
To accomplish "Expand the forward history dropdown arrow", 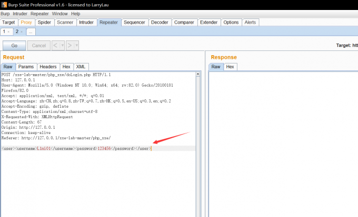I will click(x=76, y=46).
